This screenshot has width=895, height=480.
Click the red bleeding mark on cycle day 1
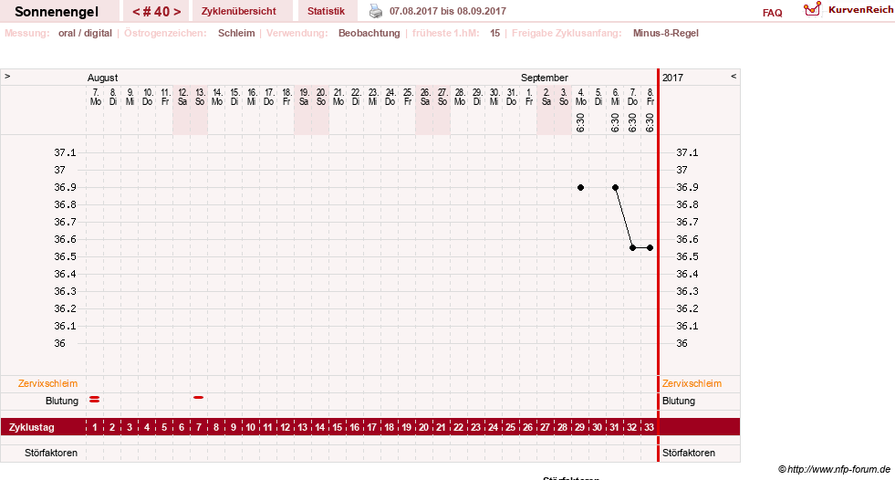point(95,400)
